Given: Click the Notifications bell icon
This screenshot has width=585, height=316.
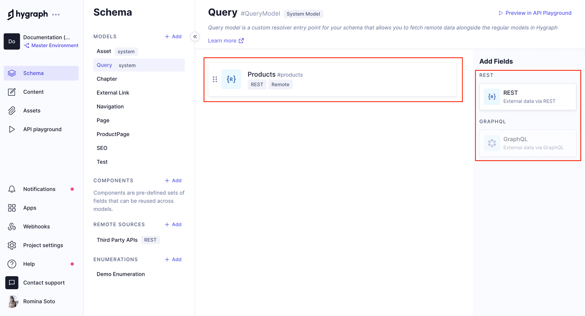Looking at the screenshot, I should click(12, 189).
